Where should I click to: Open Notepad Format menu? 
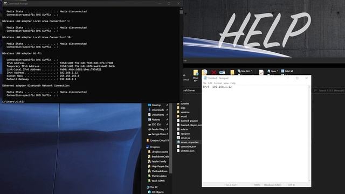coord(218,83)
